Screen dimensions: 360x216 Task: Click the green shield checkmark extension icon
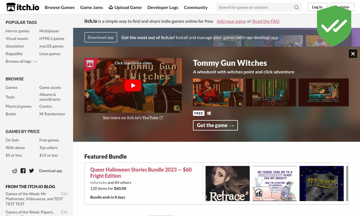[x=334, y=26]
